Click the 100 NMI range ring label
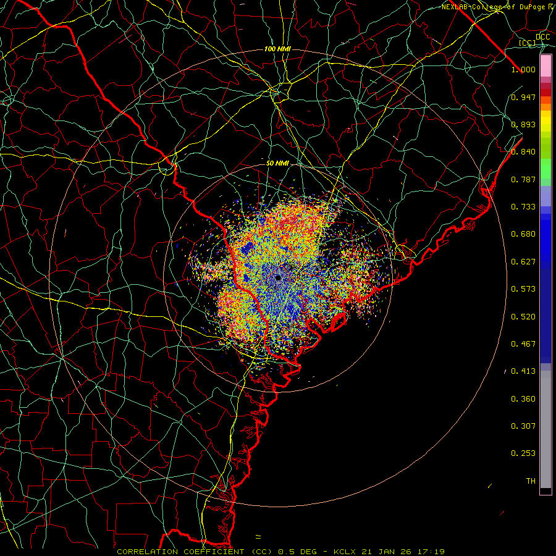556x556 pixels. (x=277, y=49)
